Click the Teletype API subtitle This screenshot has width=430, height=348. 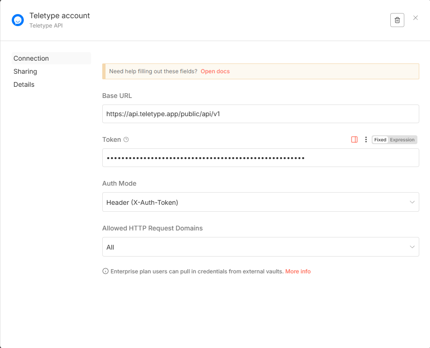click(46, 26)
